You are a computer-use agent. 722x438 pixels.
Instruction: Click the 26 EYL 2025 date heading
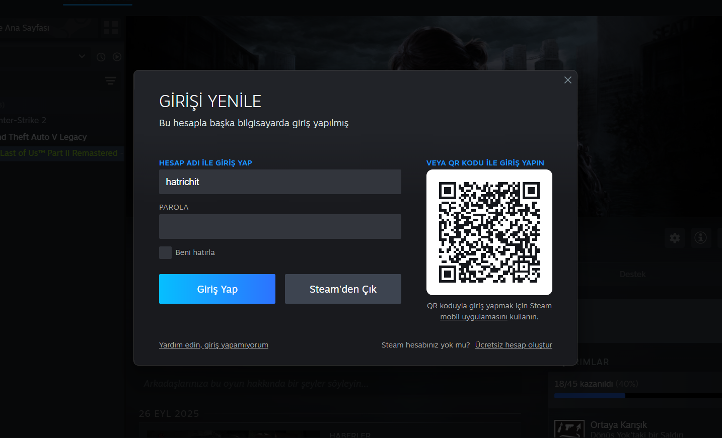[169, 414]
